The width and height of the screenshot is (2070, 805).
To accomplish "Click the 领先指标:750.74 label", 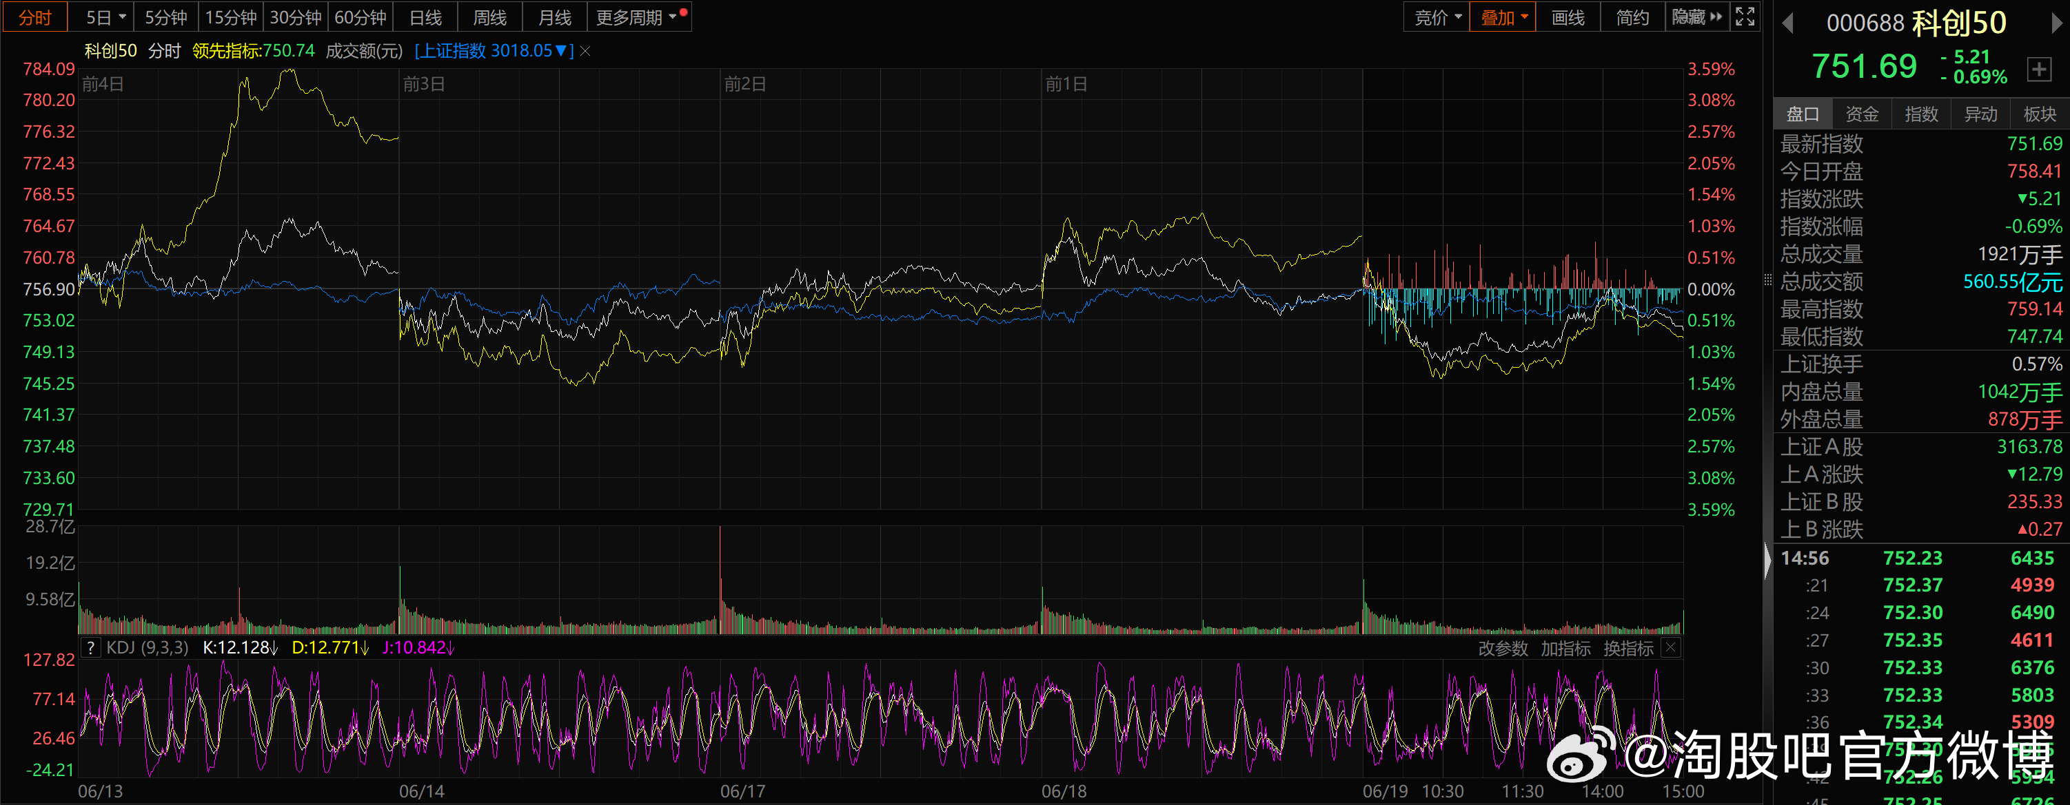I will [253, 50].
